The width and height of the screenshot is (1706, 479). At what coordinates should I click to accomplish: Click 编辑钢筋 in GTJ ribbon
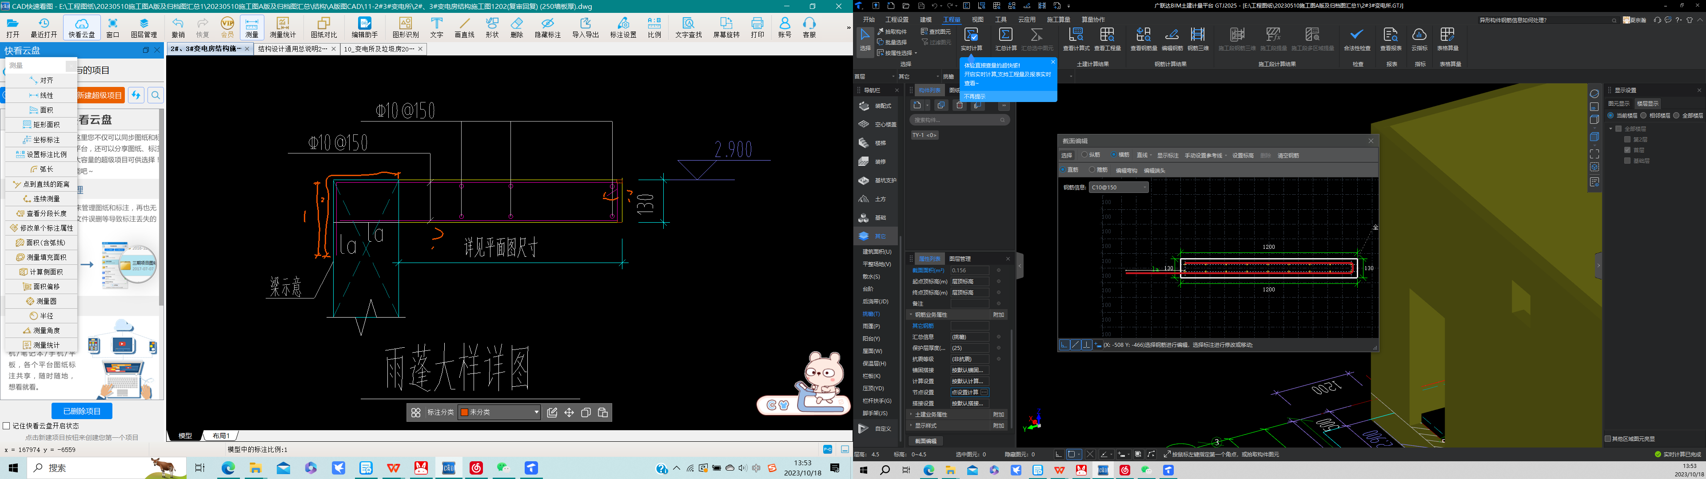click(1172, 39)
